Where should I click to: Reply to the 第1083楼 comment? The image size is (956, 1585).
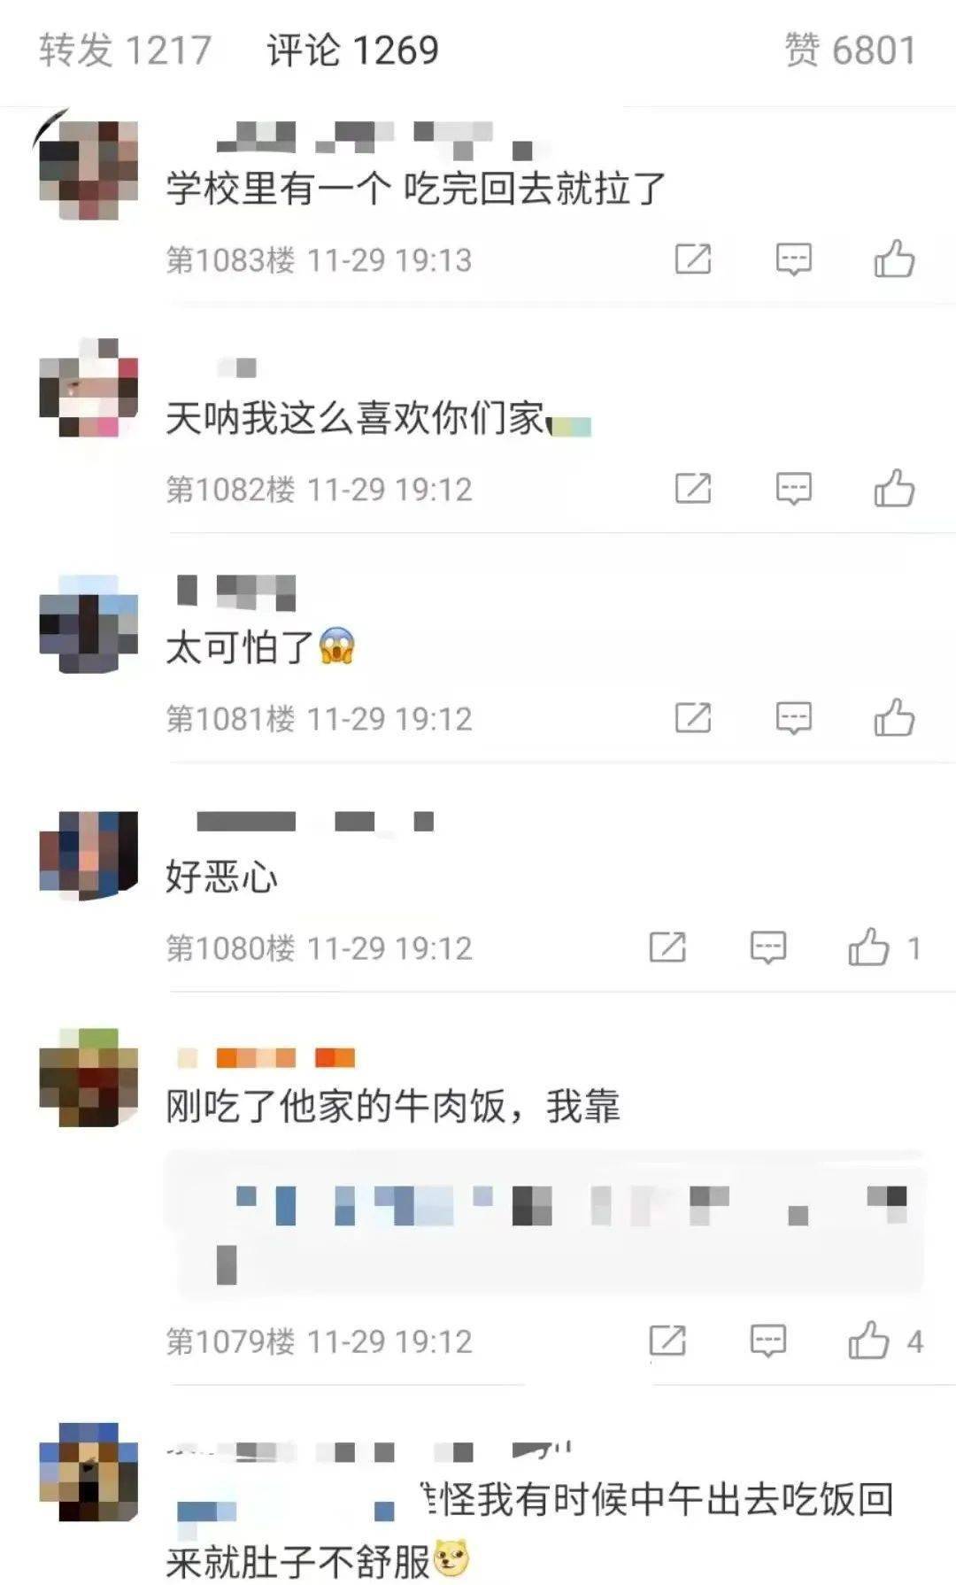tap(794, 259)
